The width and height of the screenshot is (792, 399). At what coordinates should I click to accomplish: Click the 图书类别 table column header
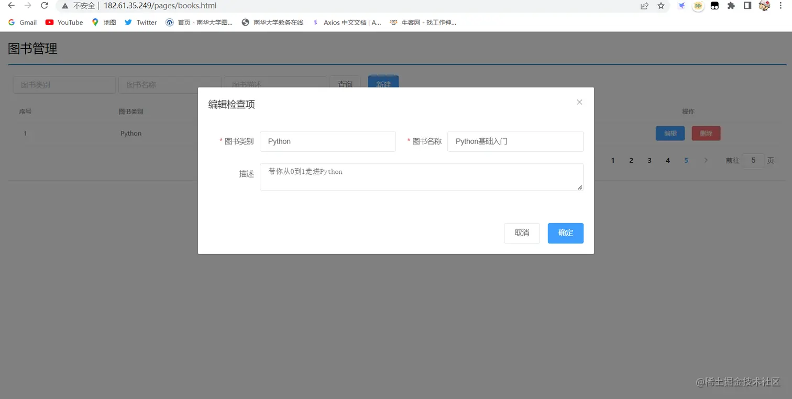click(x=131, y=112)
